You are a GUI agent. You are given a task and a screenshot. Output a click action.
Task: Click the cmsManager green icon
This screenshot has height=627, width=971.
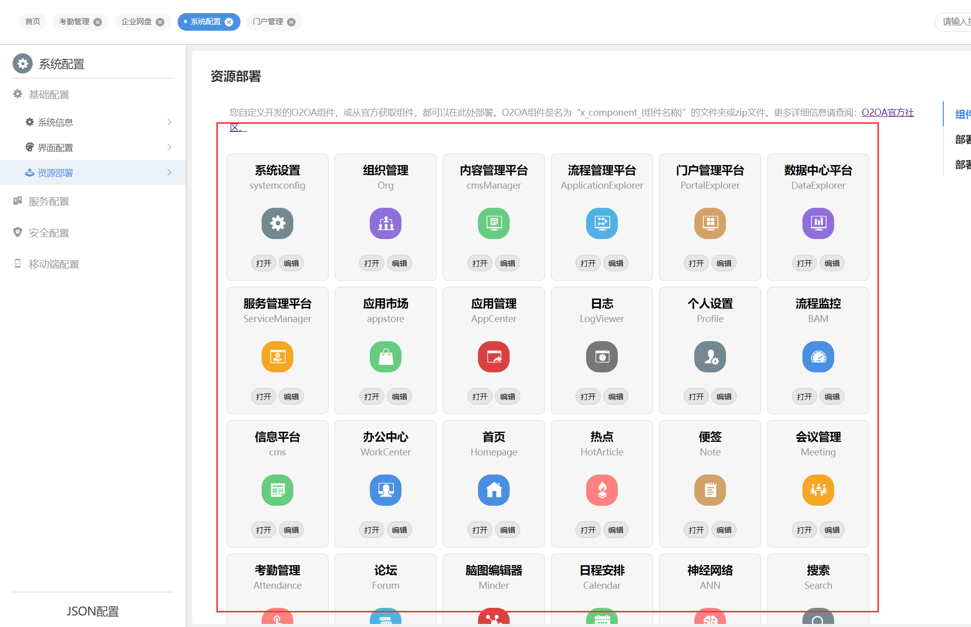(x=494, y=223)
